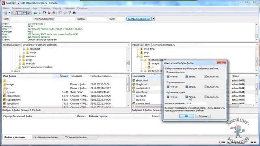Toggle public Чтение checkbox

coord(168,97)
